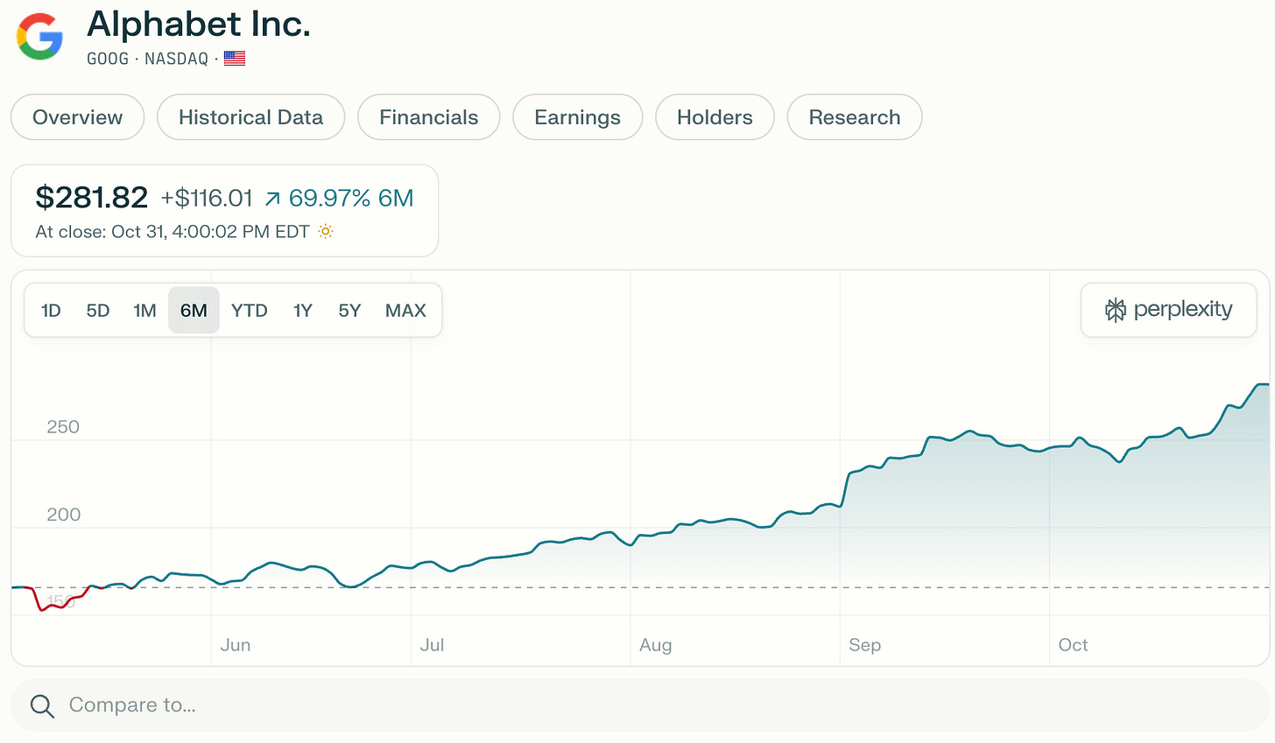This screenshot has height=743, width=1275.
Task: Select the 1D time range
Action: 51,311
